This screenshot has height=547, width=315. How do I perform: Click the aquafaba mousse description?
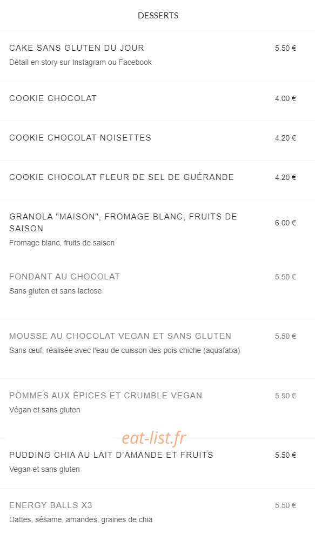point(124,350)
